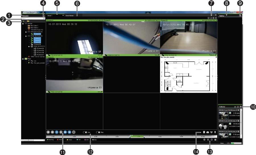Click the Collector delete trash icon
The width and height of the screenshot is (256, 155).
(240, 107)
